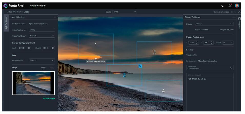Click the Panta Rhei logo icon
The height and width of the screenshot is (114, 245).
[x=5, y=6]
